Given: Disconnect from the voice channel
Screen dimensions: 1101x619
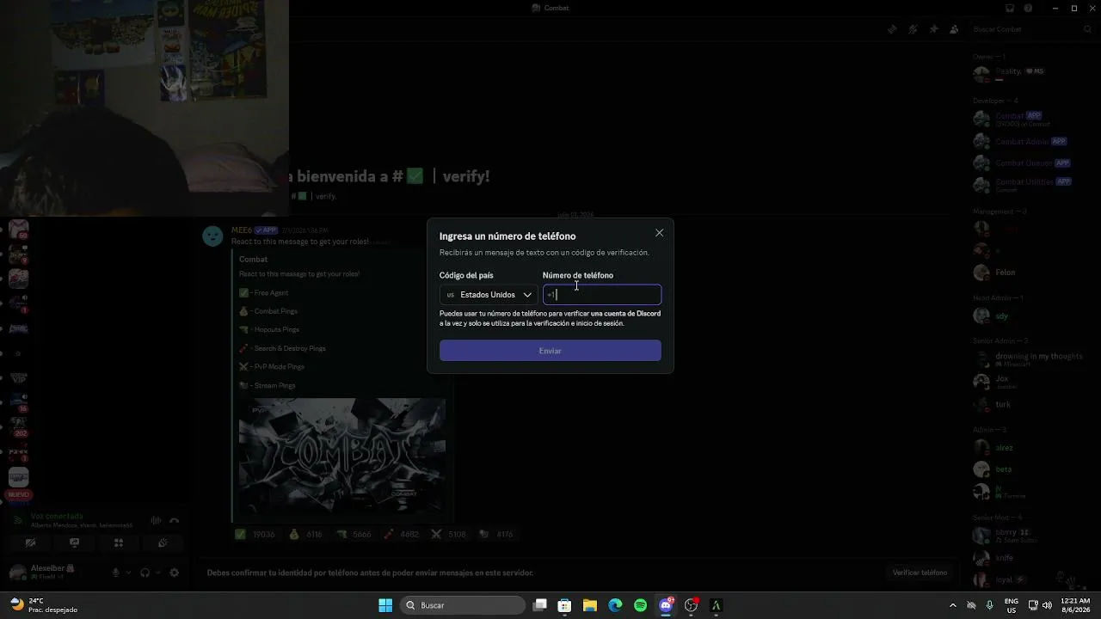Looking at the screenshot, I should (x=175, y=520).
